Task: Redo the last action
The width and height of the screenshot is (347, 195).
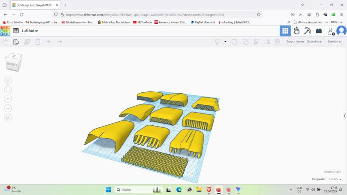Action: (x=59, y=42)
